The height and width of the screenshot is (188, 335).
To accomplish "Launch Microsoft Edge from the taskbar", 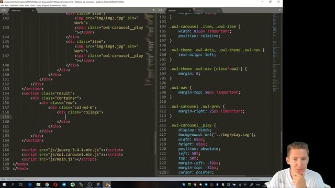I will coord(30,184).
